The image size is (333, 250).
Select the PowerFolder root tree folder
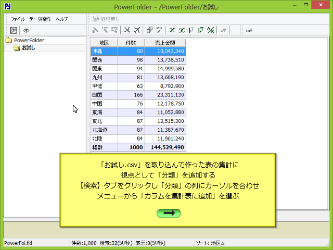(25, 40)
